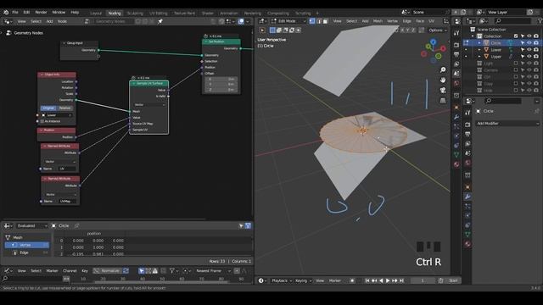Toggle the Collection exclude checkbox

(516, 36)
